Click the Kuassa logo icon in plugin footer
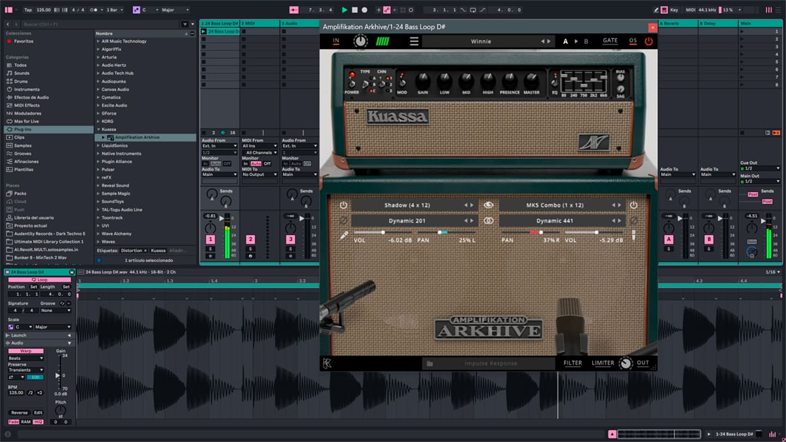This screenshot has width=786, height=442. pos(327,363)
